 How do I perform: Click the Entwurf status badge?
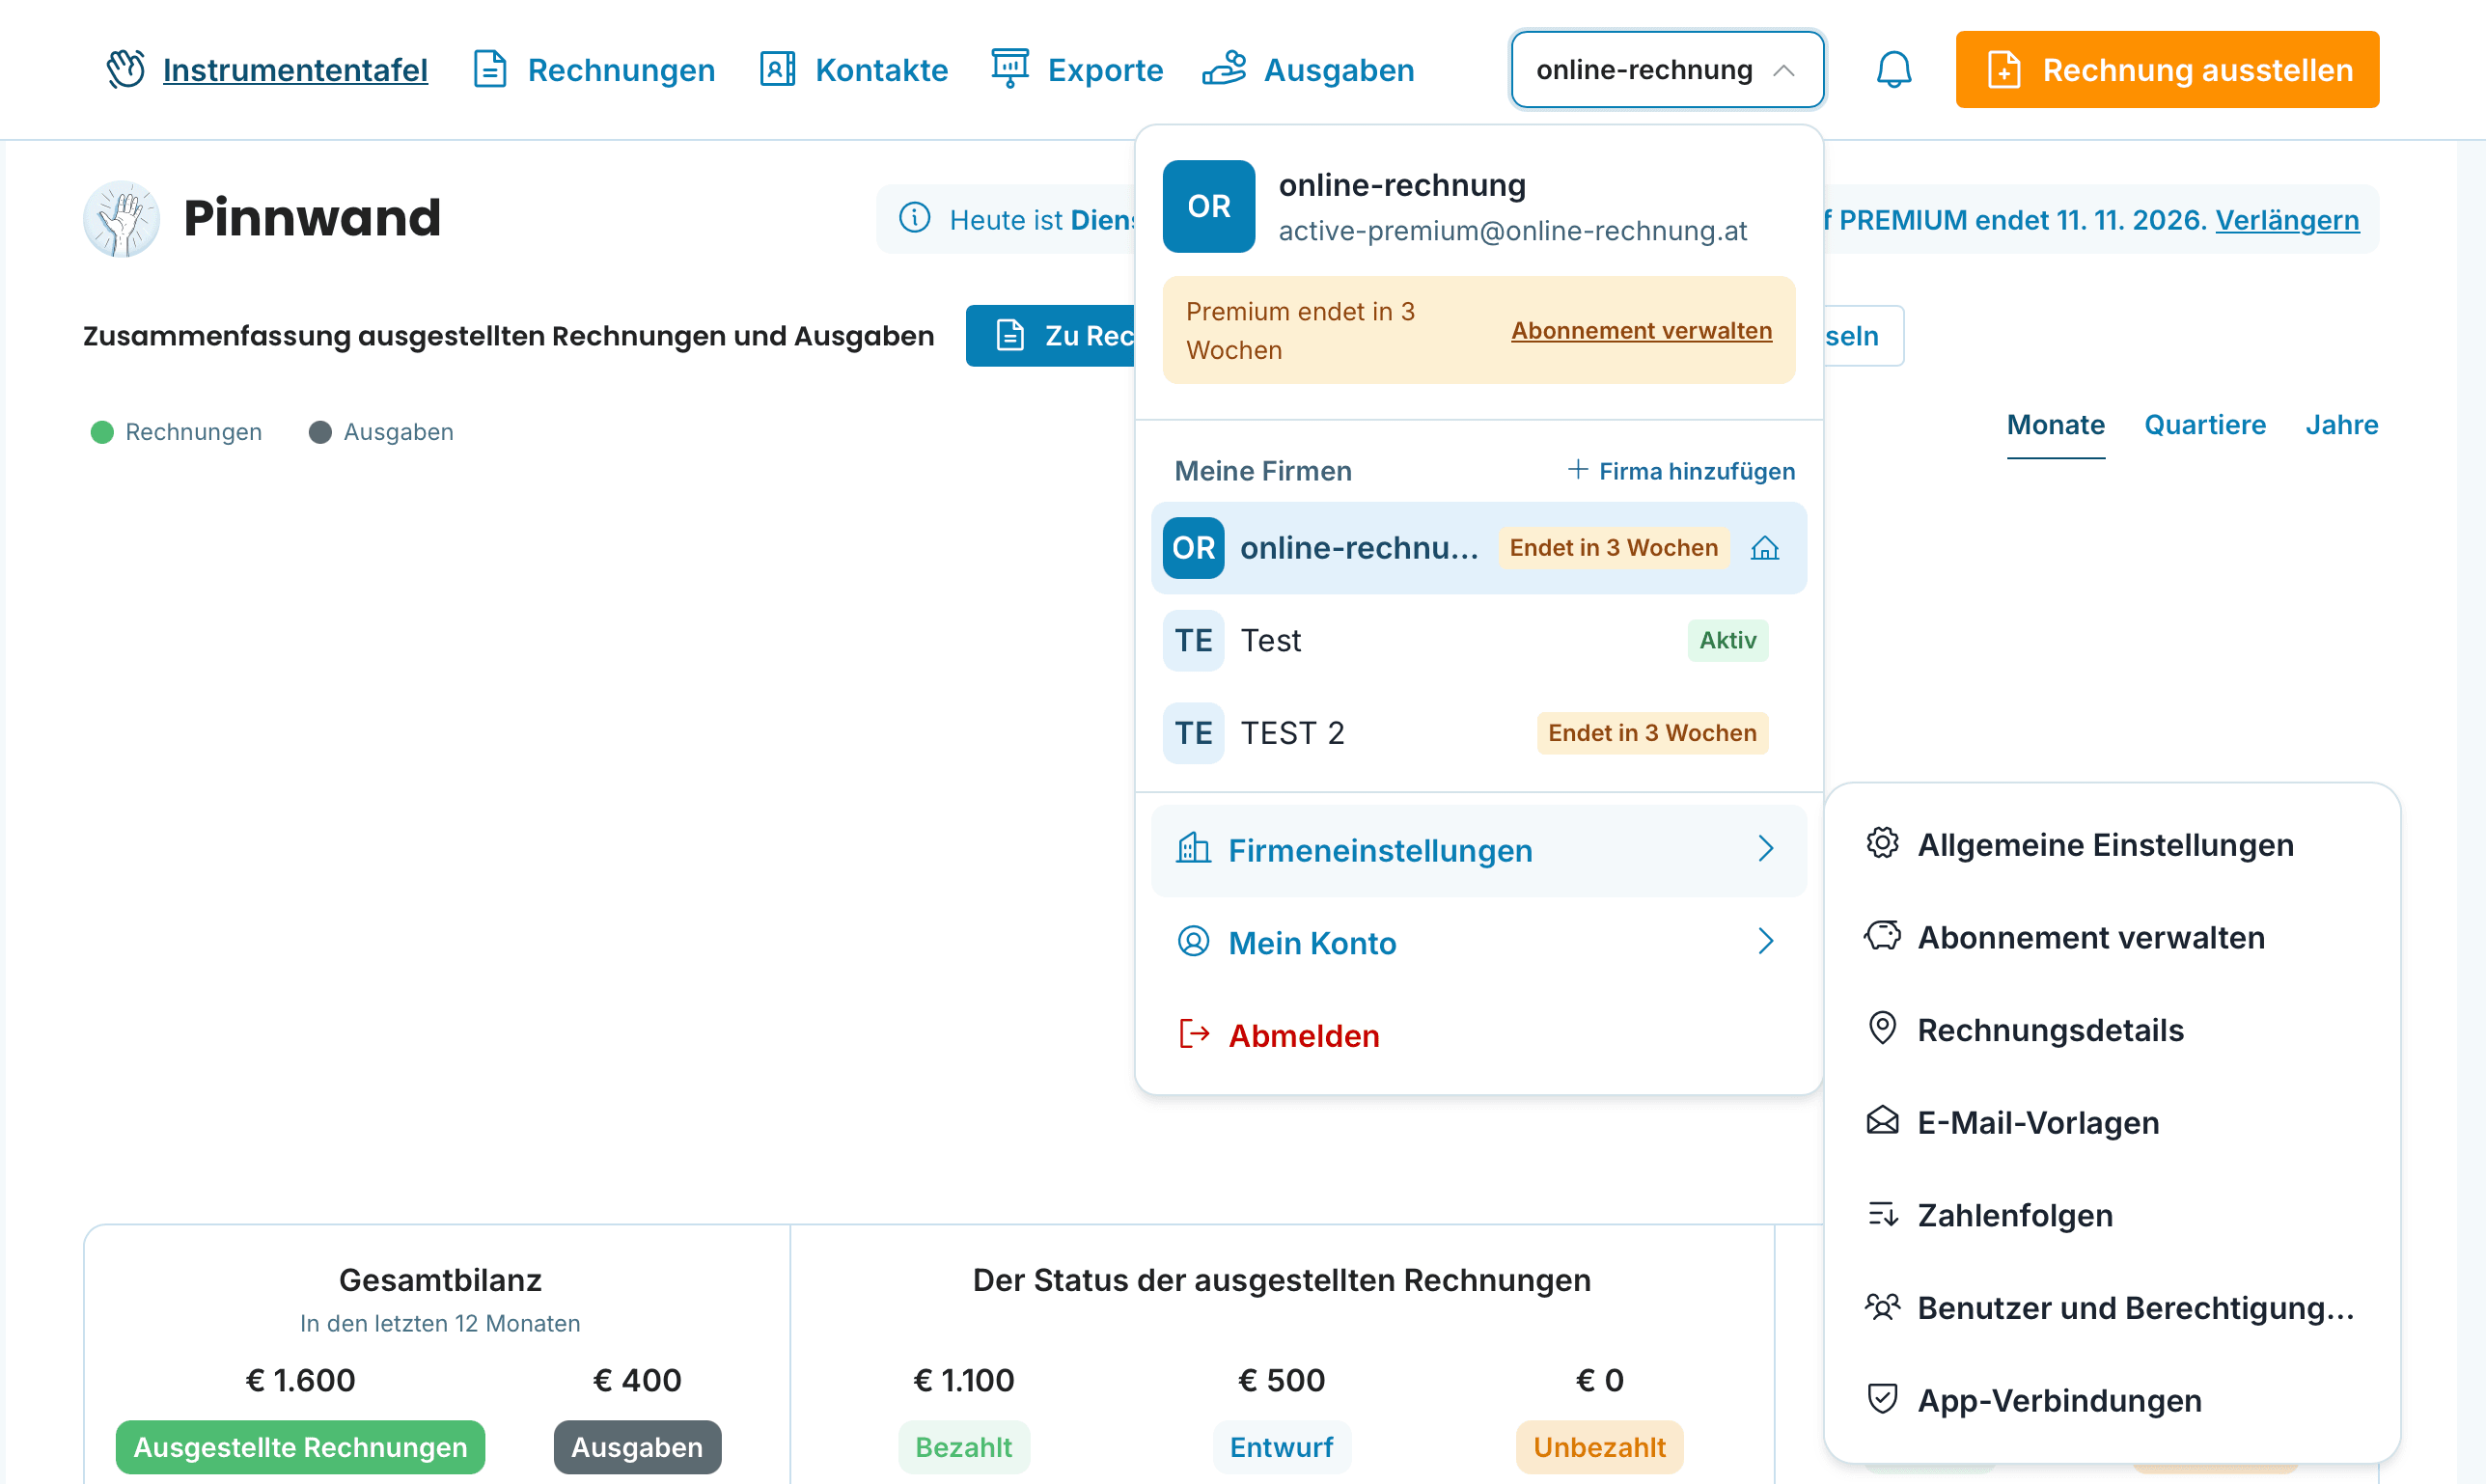1281,1447
